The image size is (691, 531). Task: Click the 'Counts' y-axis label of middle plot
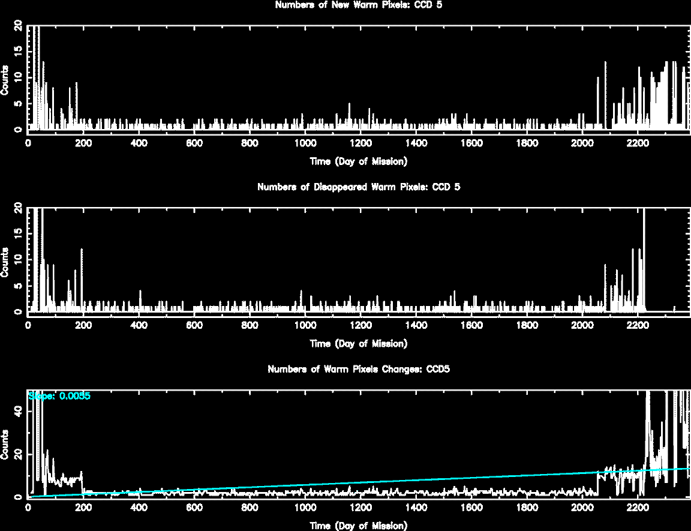pyautogui.click(x=5, y=262)
